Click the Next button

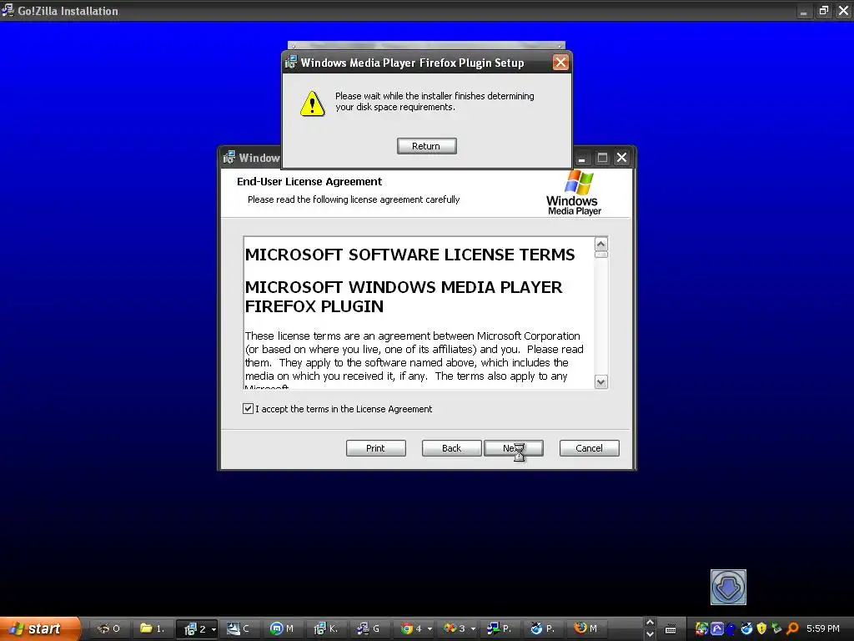pyautogui.click(x=514, y=448)
